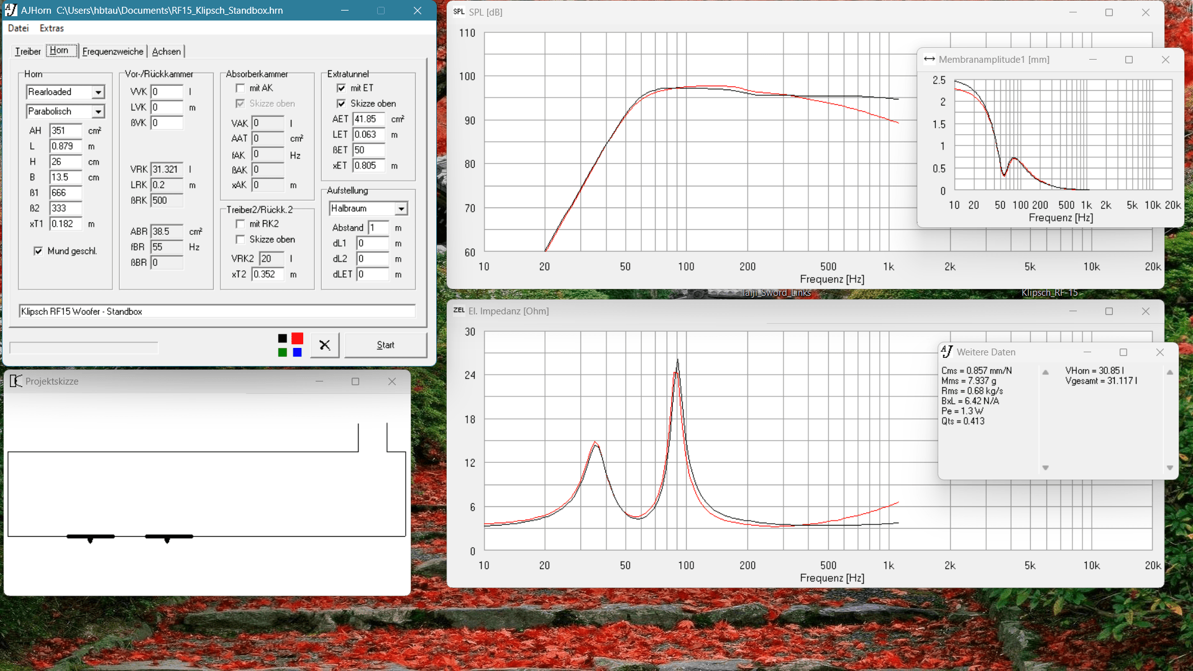Select the black color swatch

tap(282, 338)
